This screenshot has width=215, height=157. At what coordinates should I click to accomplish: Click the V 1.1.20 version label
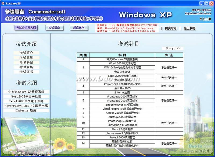coord(205,19)
